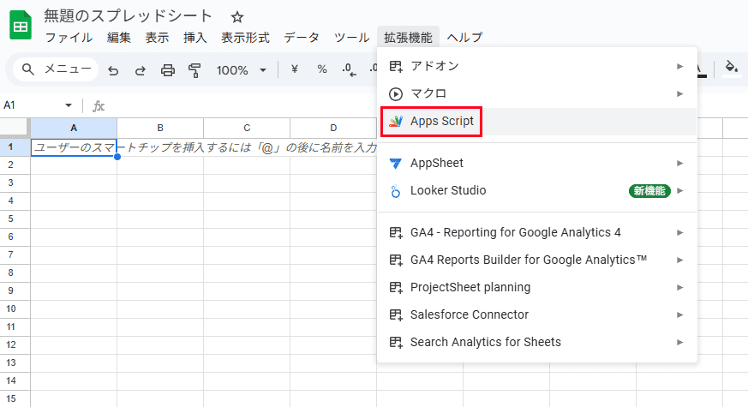Screen dimensions: 748x407
Task: Click the マクロ play-circle icon
Action: click(x=396, y=94)
